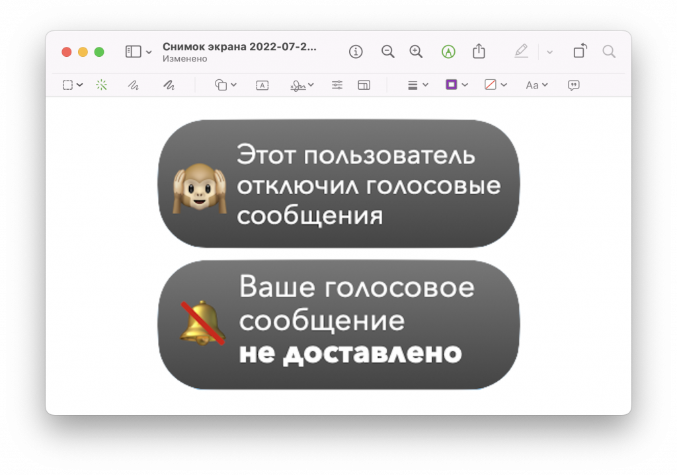Add an image description annotation
677x475 pixels.
tap(573, 85)
